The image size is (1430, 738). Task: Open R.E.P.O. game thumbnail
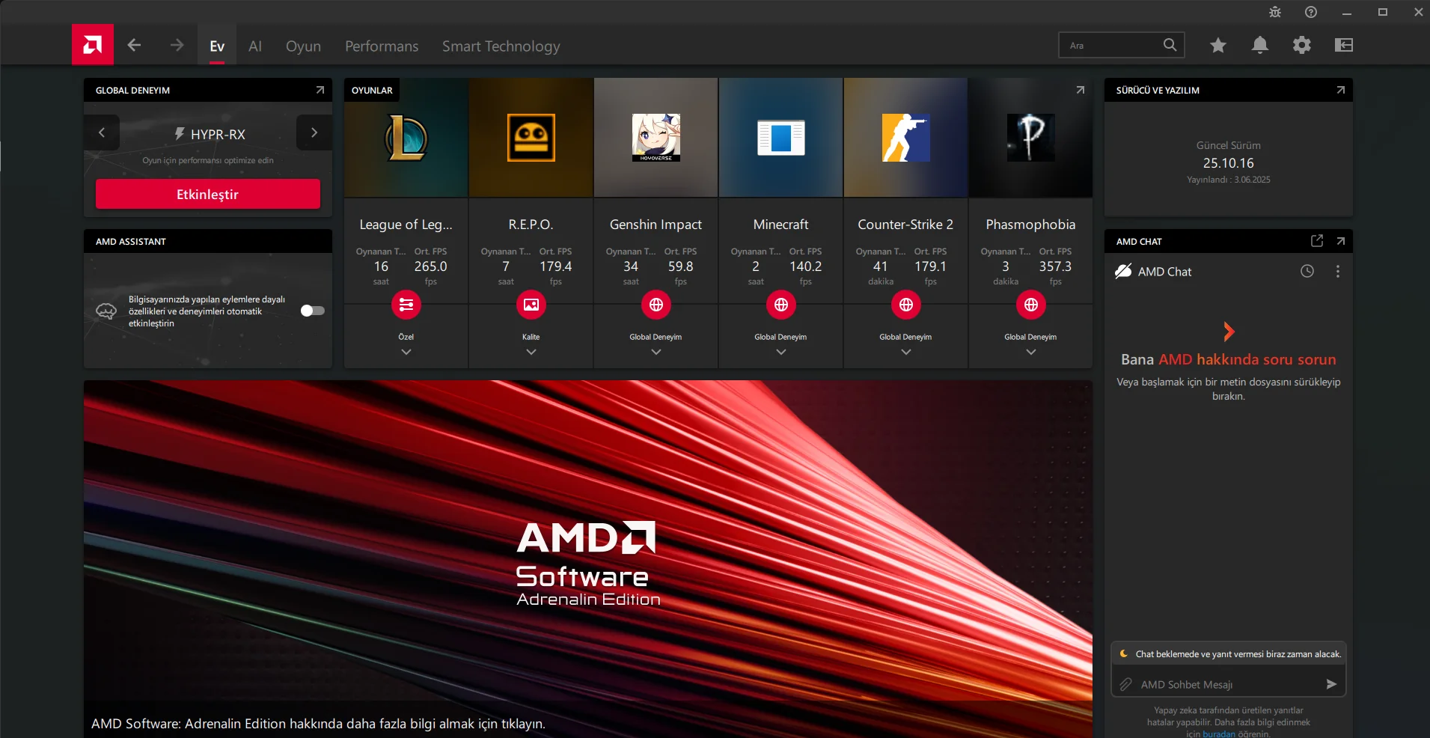tap(531, 138)
